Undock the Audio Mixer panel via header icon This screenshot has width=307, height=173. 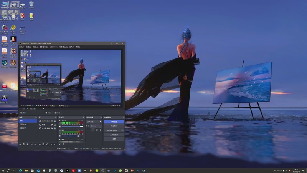(84, 118)
